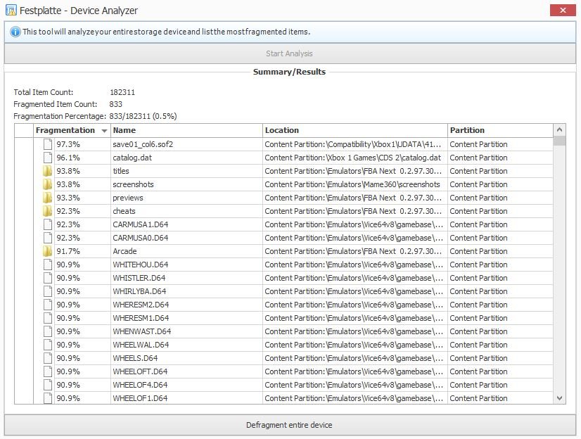Click Defragment entire device button
This screenshot has width=581, height=439.
pyautogui.click(x=290, y=425)
